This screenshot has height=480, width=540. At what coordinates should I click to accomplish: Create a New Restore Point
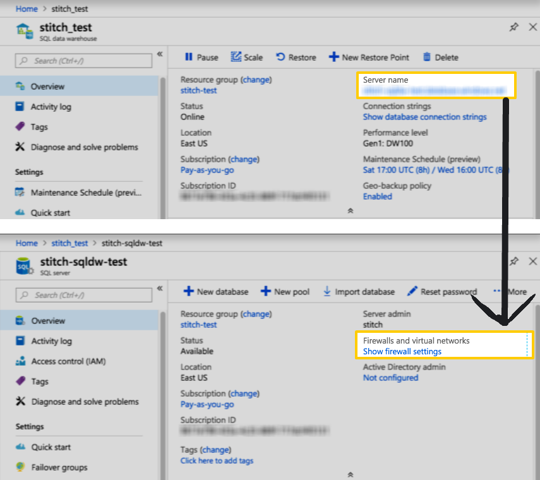[369, 57]
